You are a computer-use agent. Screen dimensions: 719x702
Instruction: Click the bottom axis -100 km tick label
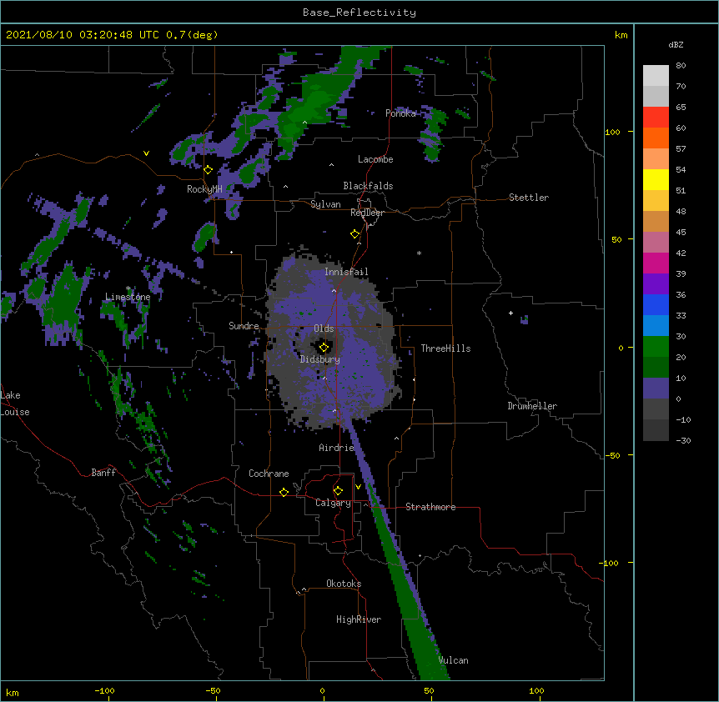coord(104,690)
